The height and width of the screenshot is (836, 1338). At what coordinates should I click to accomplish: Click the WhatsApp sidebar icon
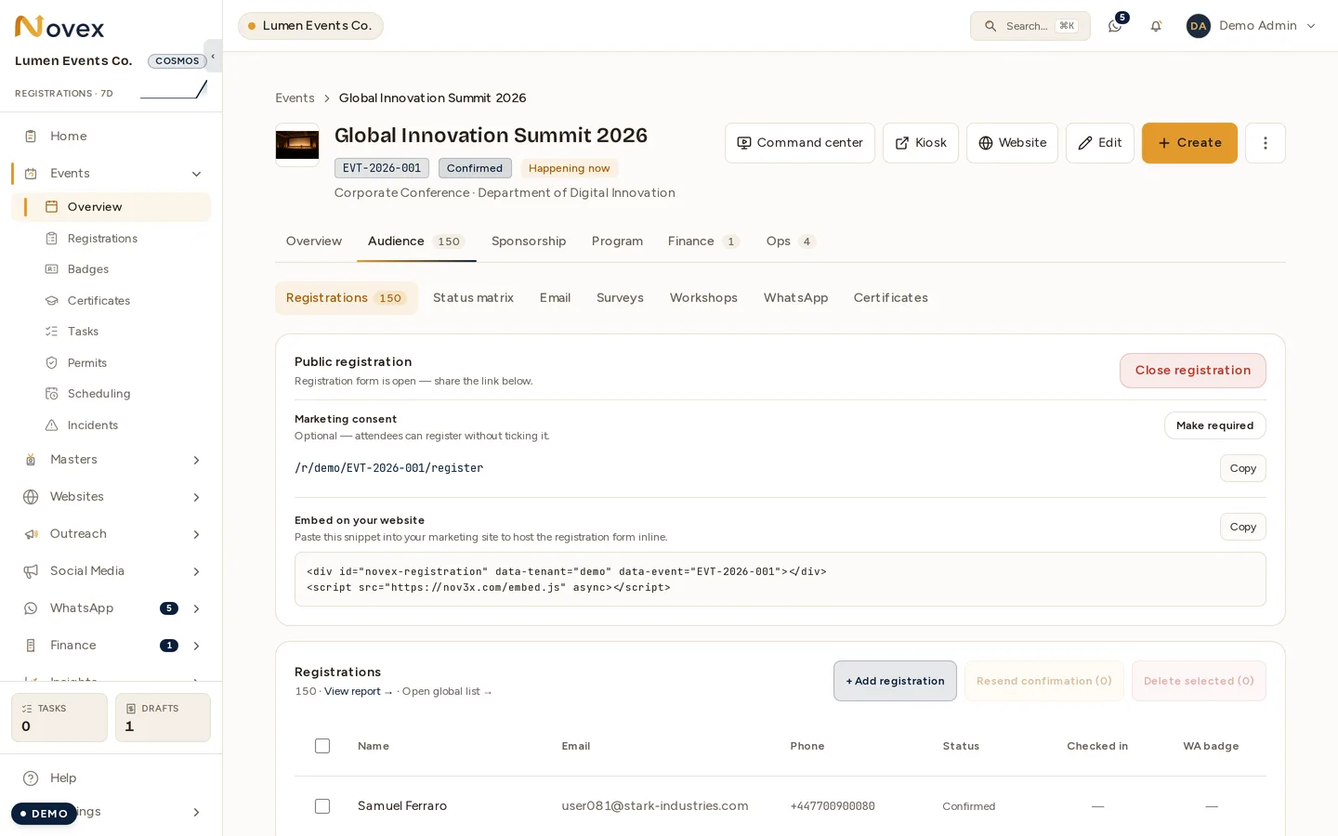31,608
